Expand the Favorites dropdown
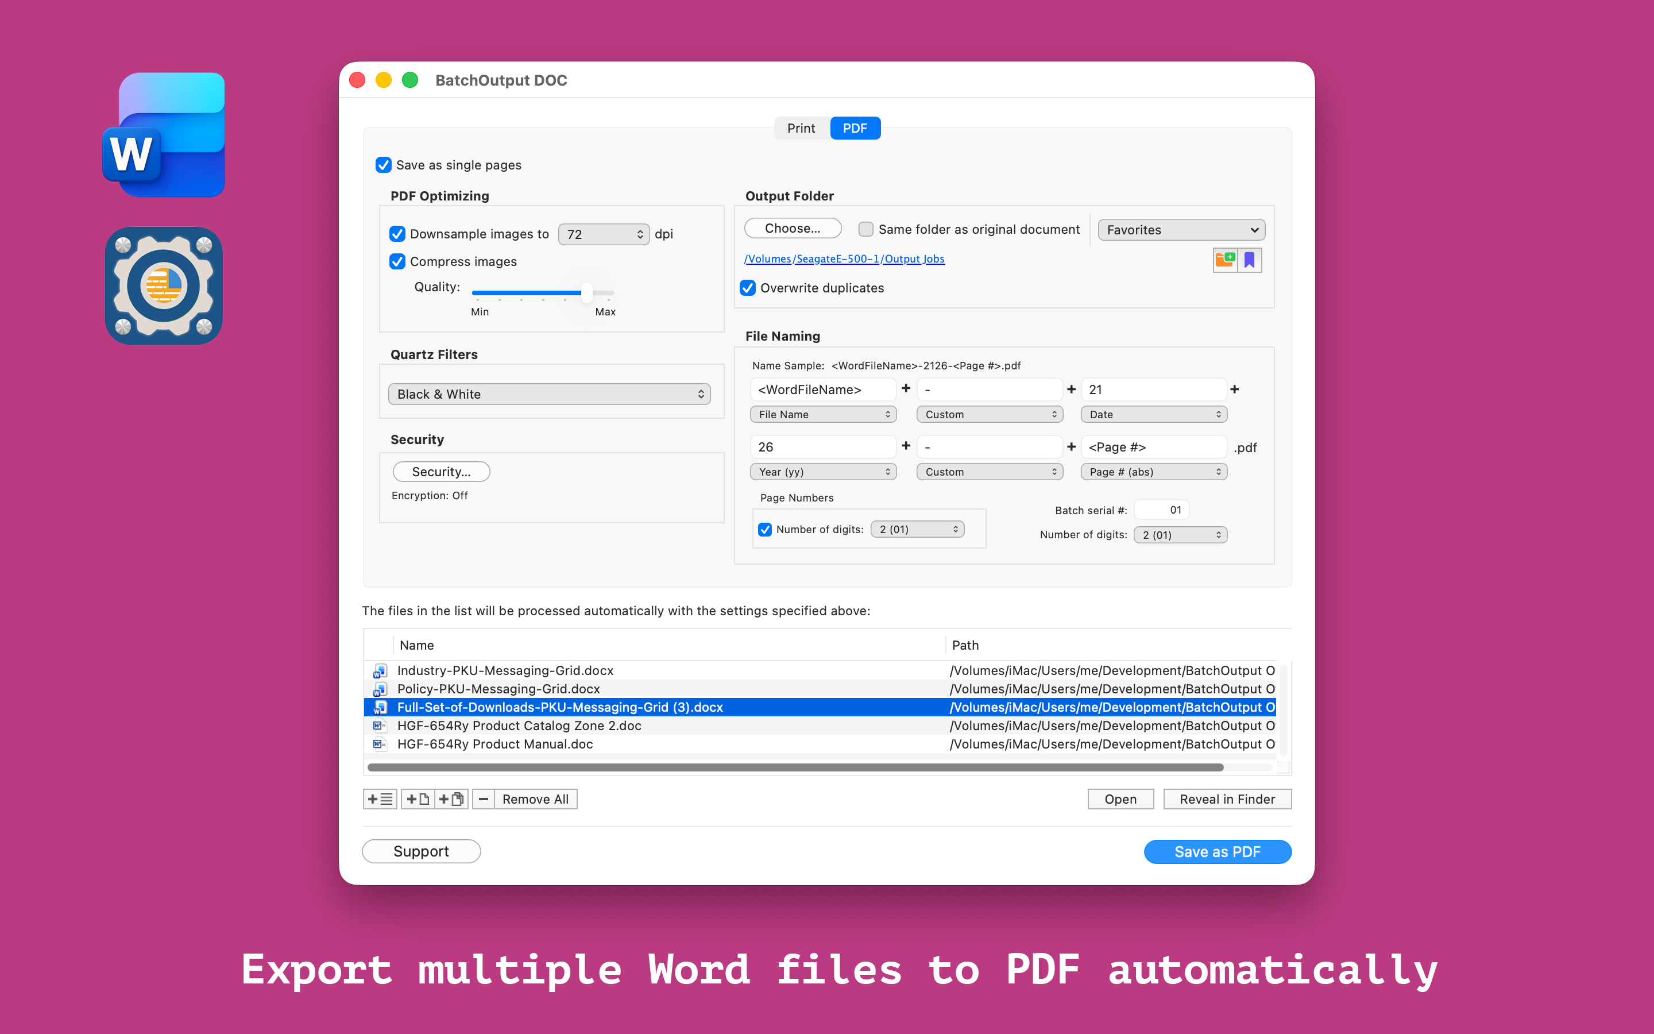Image resolution: width=1654 pixels, height=1034 pixels. click(x=1181, y=230)
